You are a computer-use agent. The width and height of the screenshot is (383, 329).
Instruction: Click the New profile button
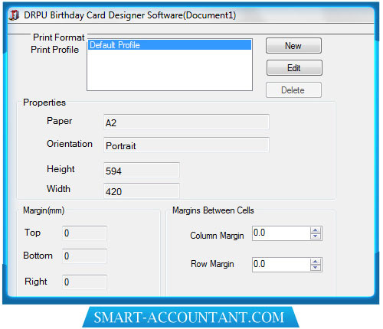(293, 46)
